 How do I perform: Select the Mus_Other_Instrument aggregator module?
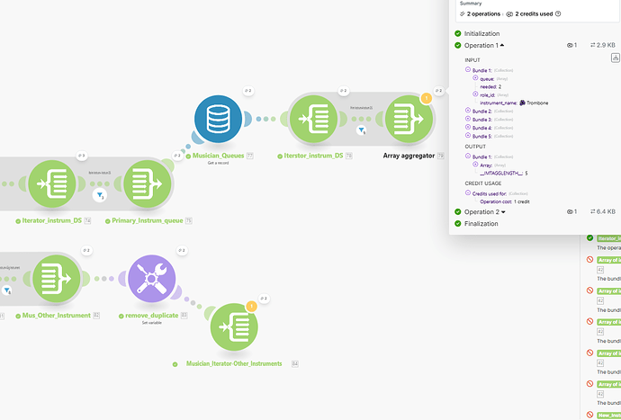tap(56, 278)
